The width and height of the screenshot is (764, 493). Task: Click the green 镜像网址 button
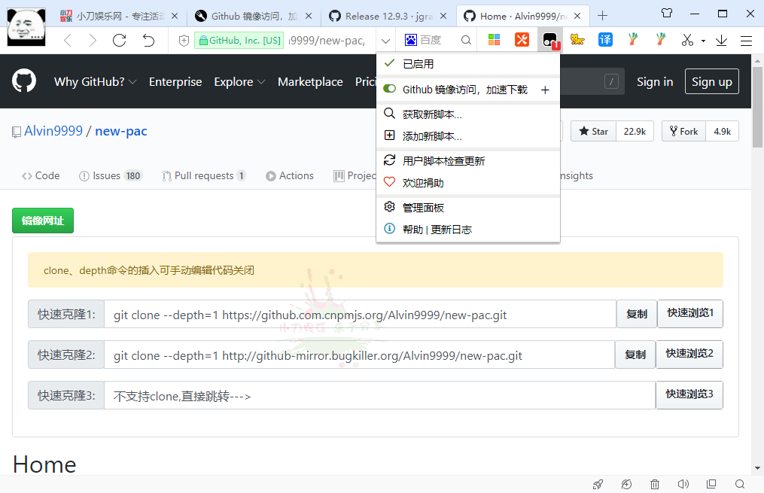43,221
